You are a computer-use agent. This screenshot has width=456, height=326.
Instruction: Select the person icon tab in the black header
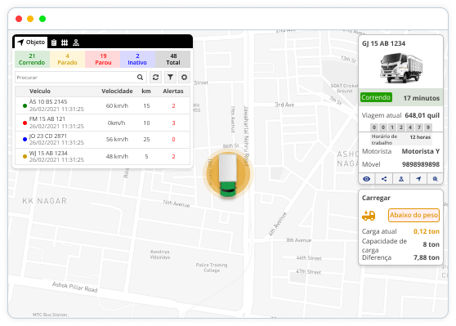coord(76,42)
